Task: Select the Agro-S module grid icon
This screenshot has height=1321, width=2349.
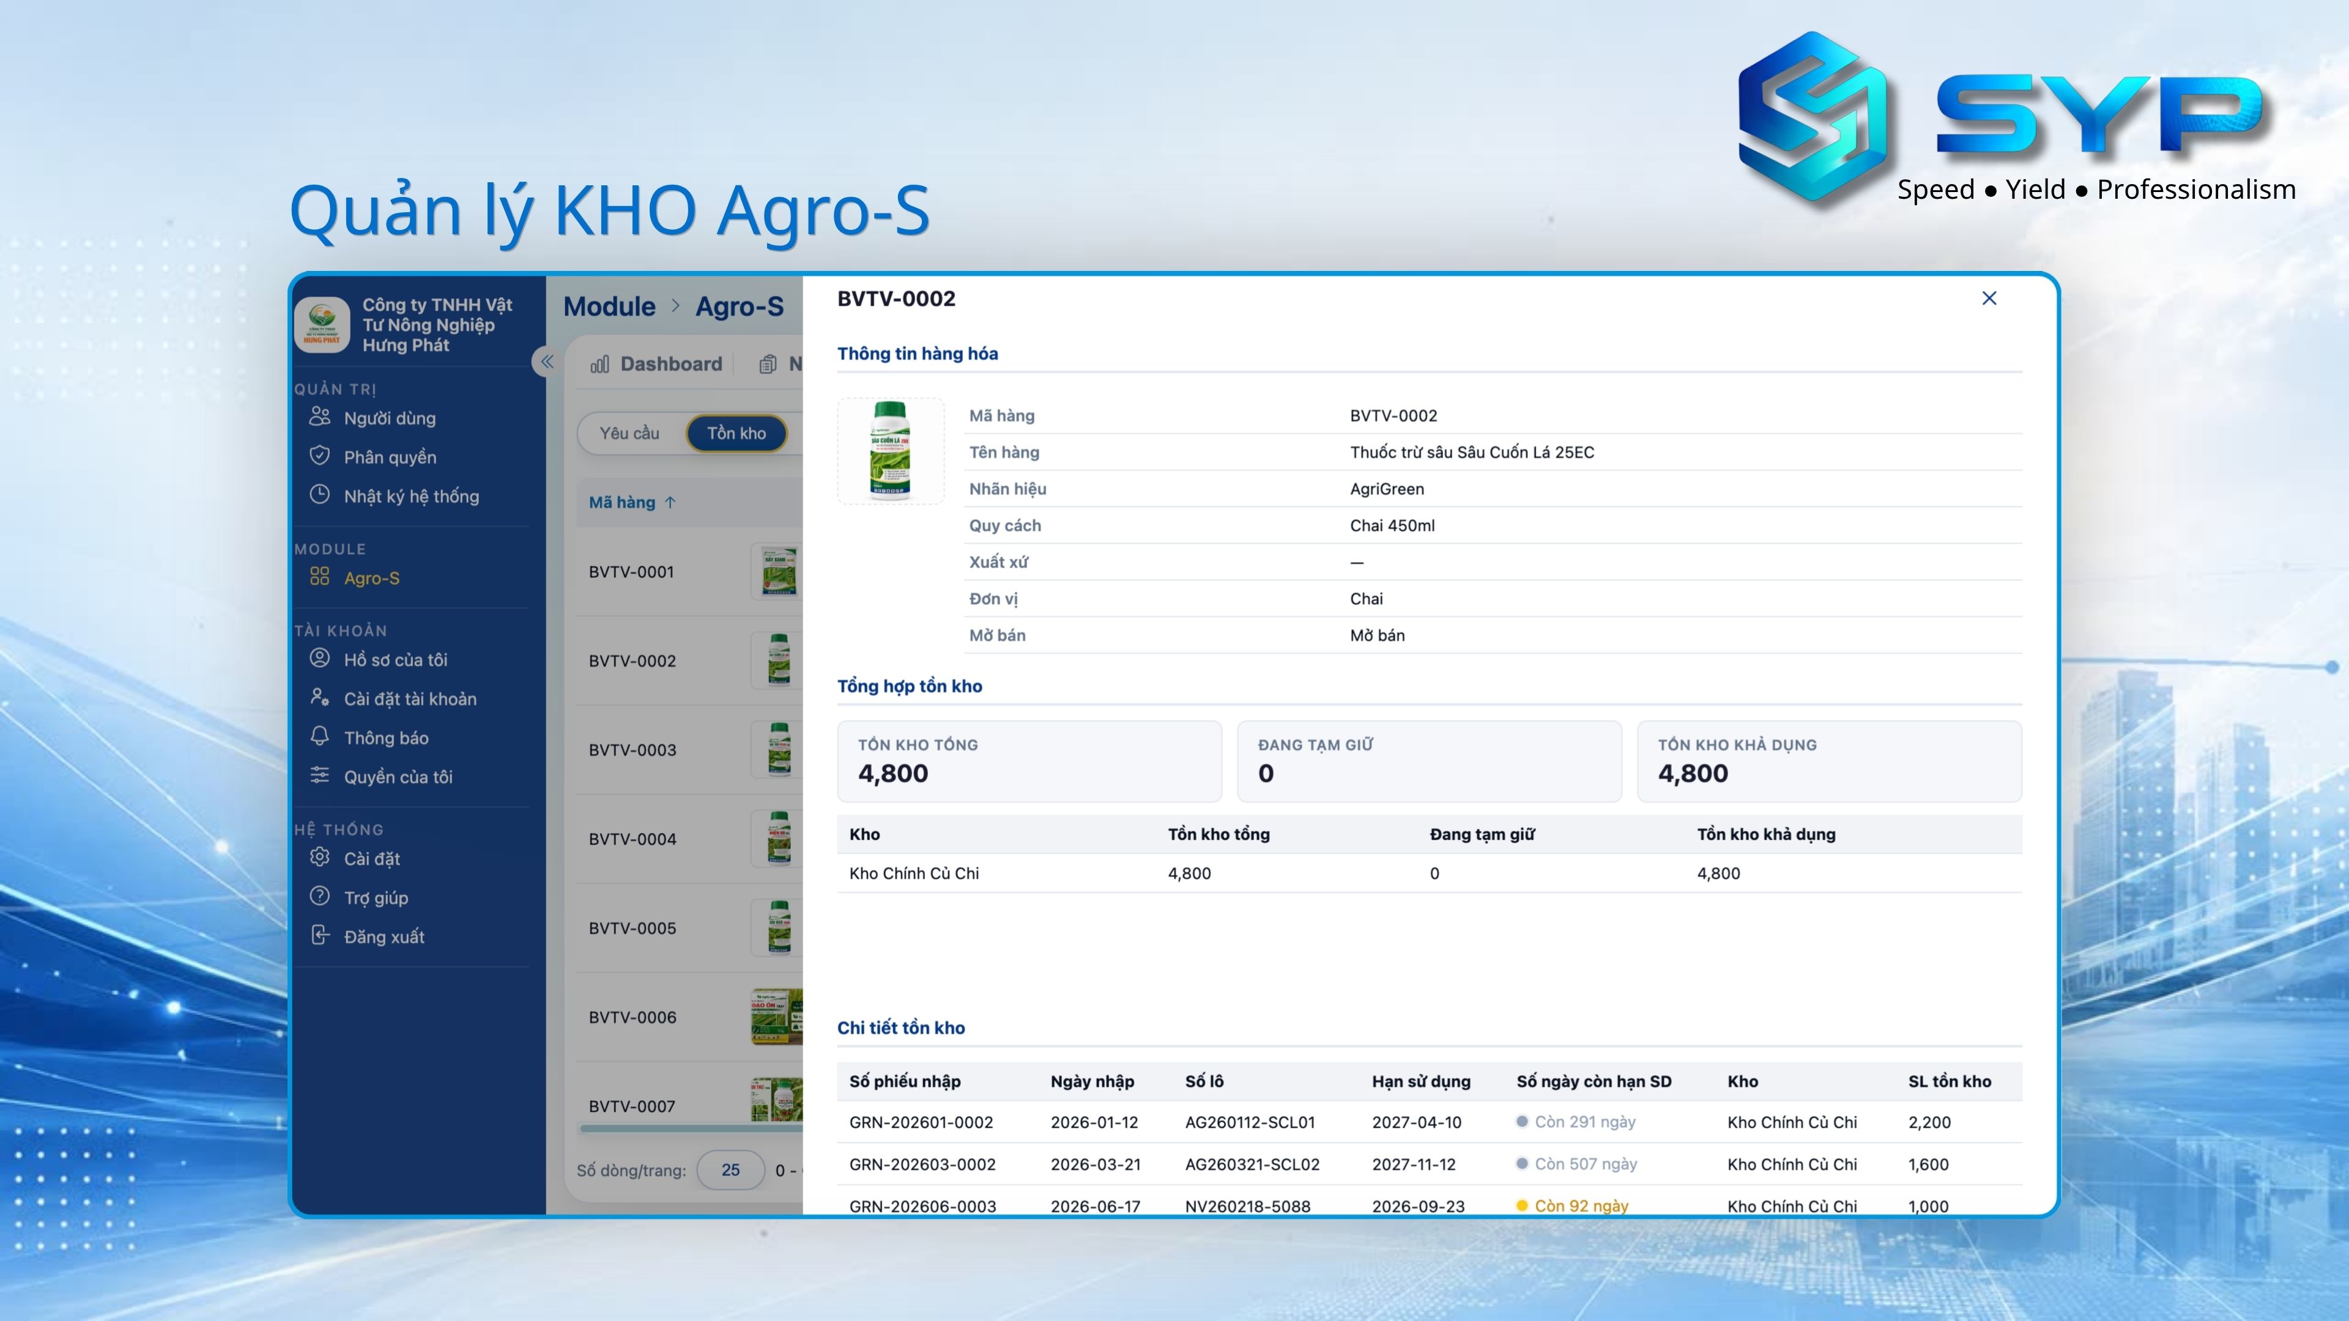Action: pyautogui.click(x=319, y=576)
